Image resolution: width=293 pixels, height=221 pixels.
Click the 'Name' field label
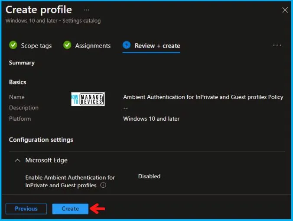16,97
